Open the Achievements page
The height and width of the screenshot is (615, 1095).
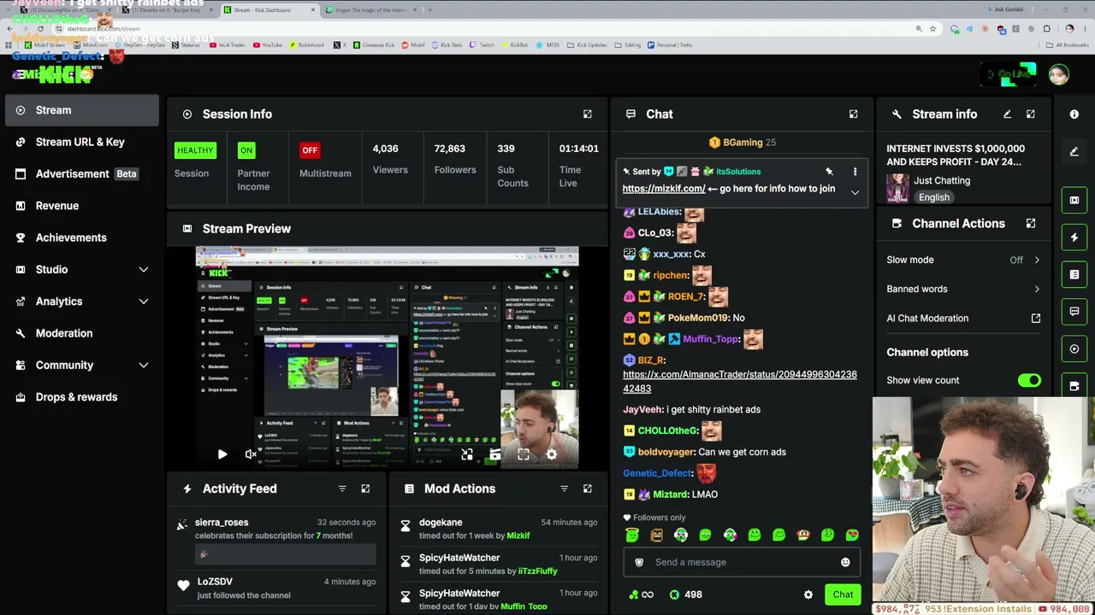coord(81,237)
